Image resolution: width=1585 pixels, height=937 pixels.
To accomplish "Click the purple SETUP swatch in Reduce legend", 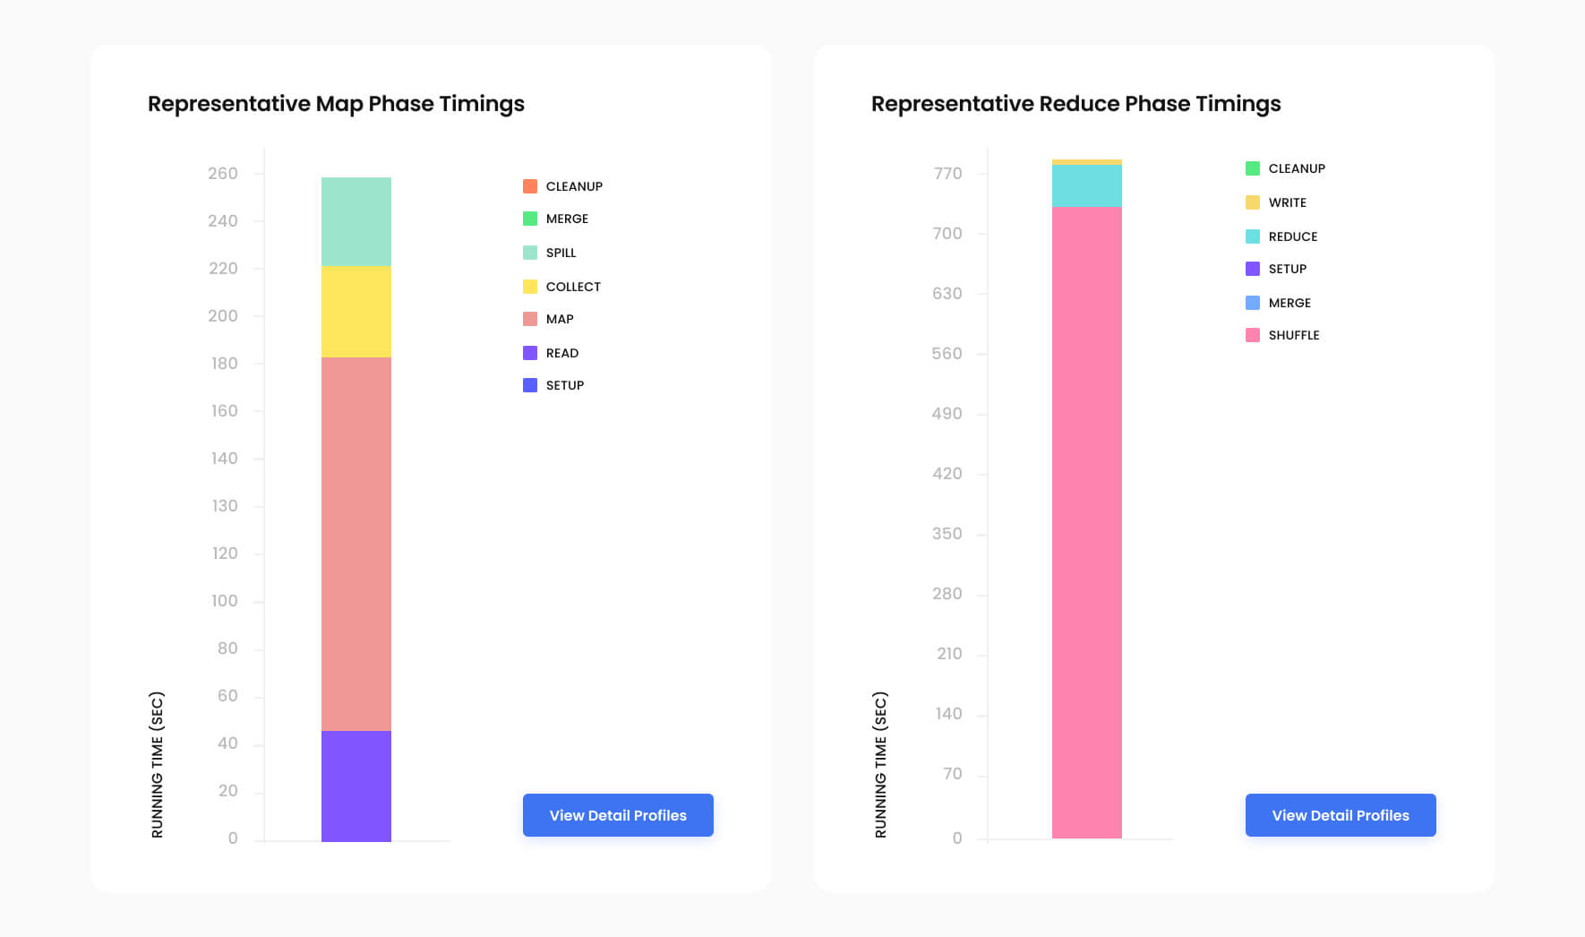I will tap(1253, 269).
